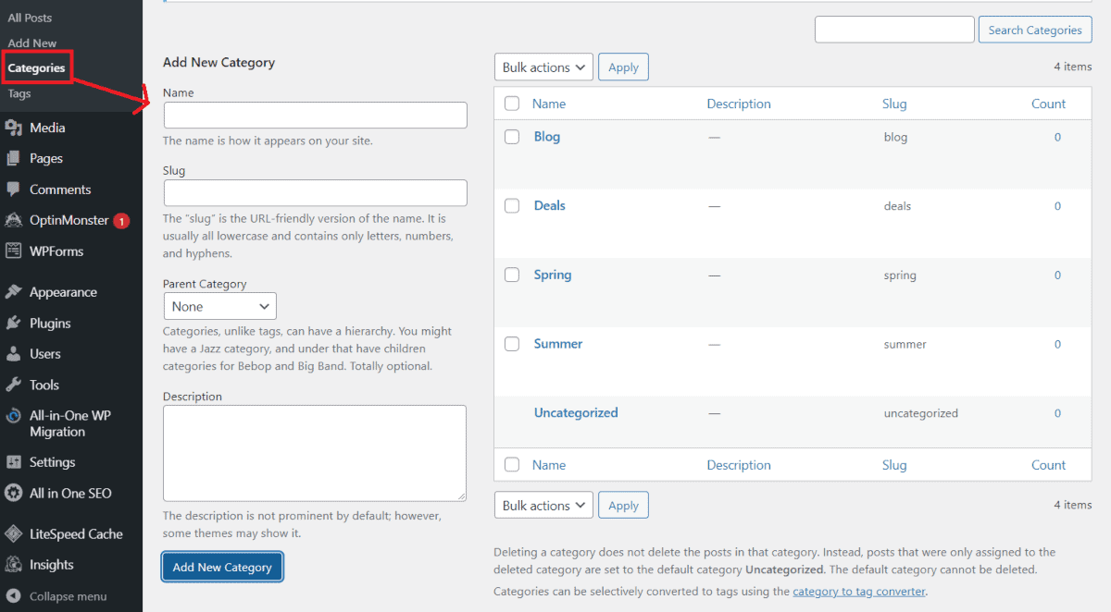Open the bottom Bulk actions dropdown

pos(543,506)
